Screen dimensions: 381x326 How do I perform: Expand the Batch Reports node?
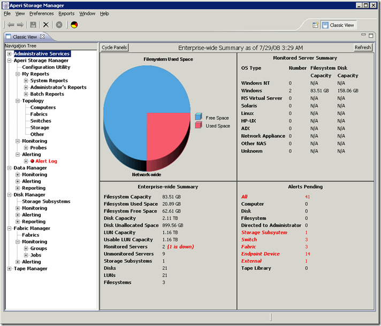click(26, 94)
